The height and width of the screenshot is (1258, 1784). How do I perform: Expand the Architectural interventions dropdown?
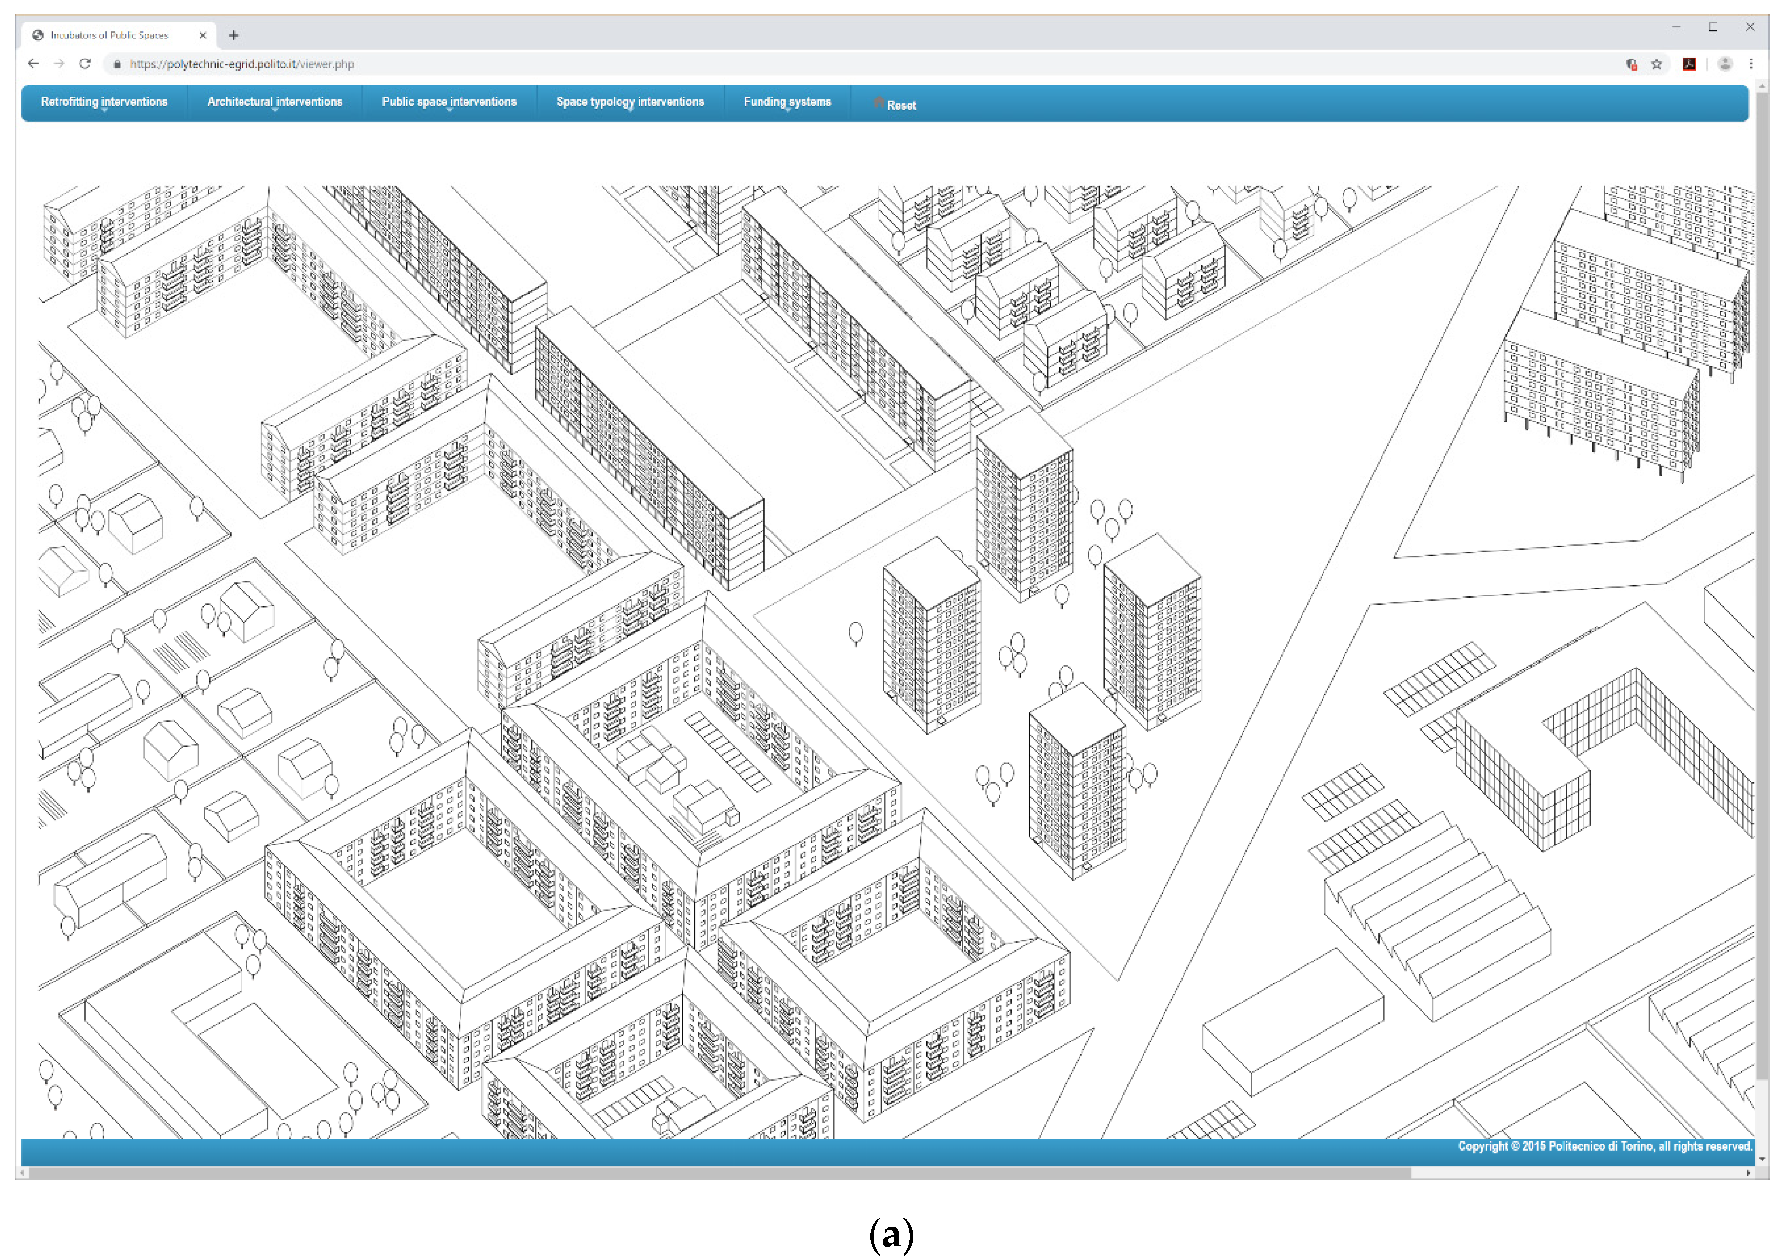pyautogui.click(x=274, y=102)
